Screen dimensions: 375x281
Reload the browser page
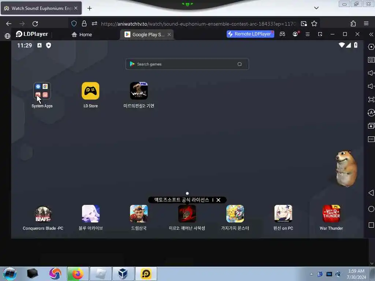[35, 24]
